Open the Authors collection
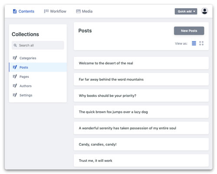The height and width of the screenshot is (174, 217). 38,86
